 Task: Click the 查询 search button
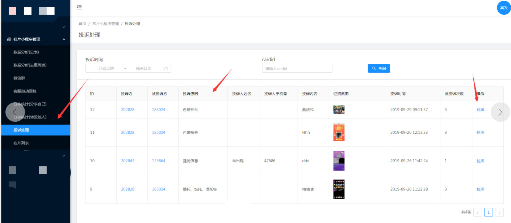(379, 68)
